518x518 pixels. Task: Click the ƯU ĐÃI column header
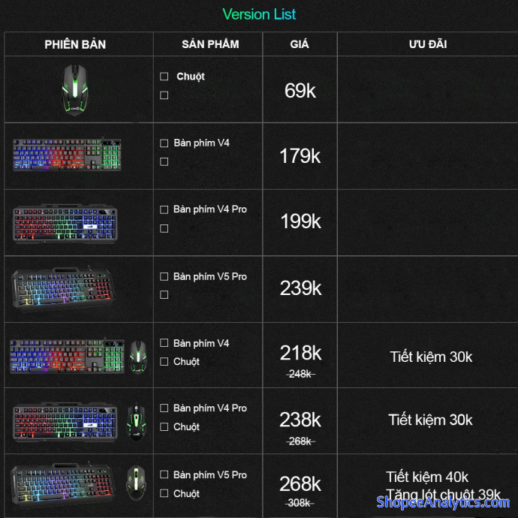pyautogui.click(x=428, y=44)
